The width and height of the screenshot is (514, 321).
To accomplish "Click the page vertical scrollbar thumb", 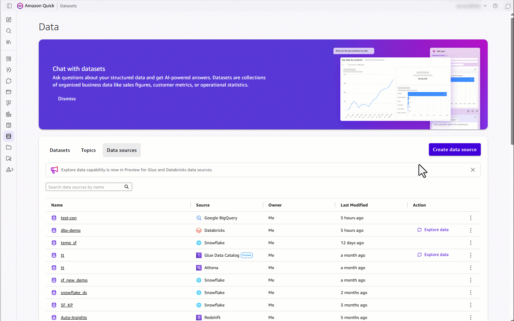I will (512, 81).
